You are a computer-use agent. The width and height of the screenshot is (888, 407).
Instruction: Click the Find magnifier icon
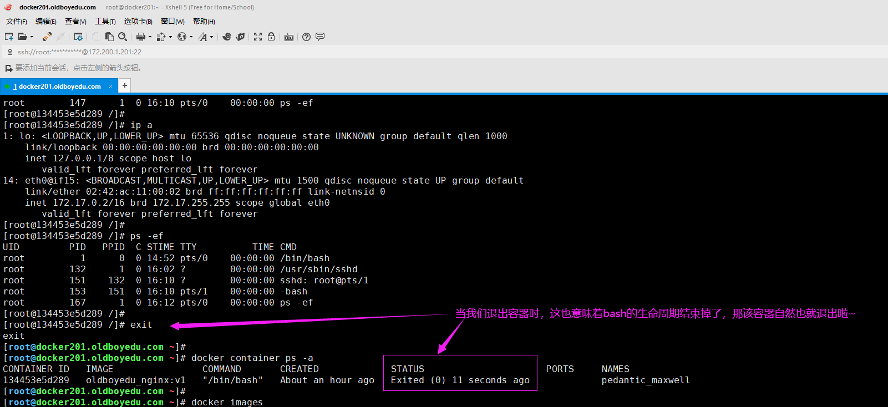[x=123, y=37]
